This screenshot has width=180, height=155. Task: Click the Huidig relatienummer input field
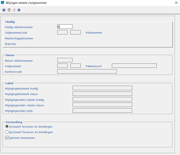(65, 27)
